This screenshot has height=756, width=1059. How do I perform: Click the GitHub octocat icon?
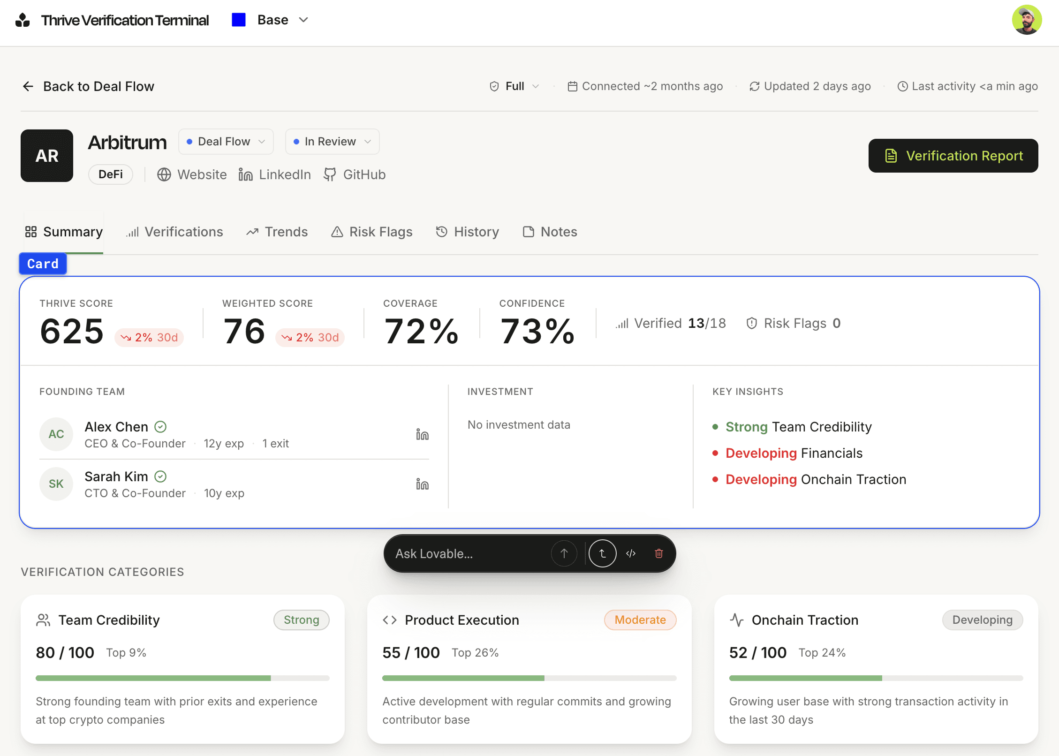pos(330,174)
